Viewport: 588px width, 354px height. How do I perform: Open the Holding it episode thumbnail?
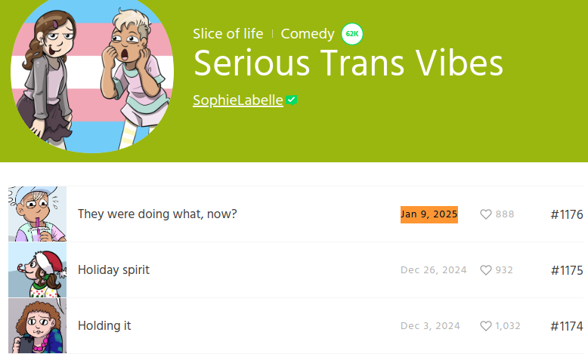point(38,325)
